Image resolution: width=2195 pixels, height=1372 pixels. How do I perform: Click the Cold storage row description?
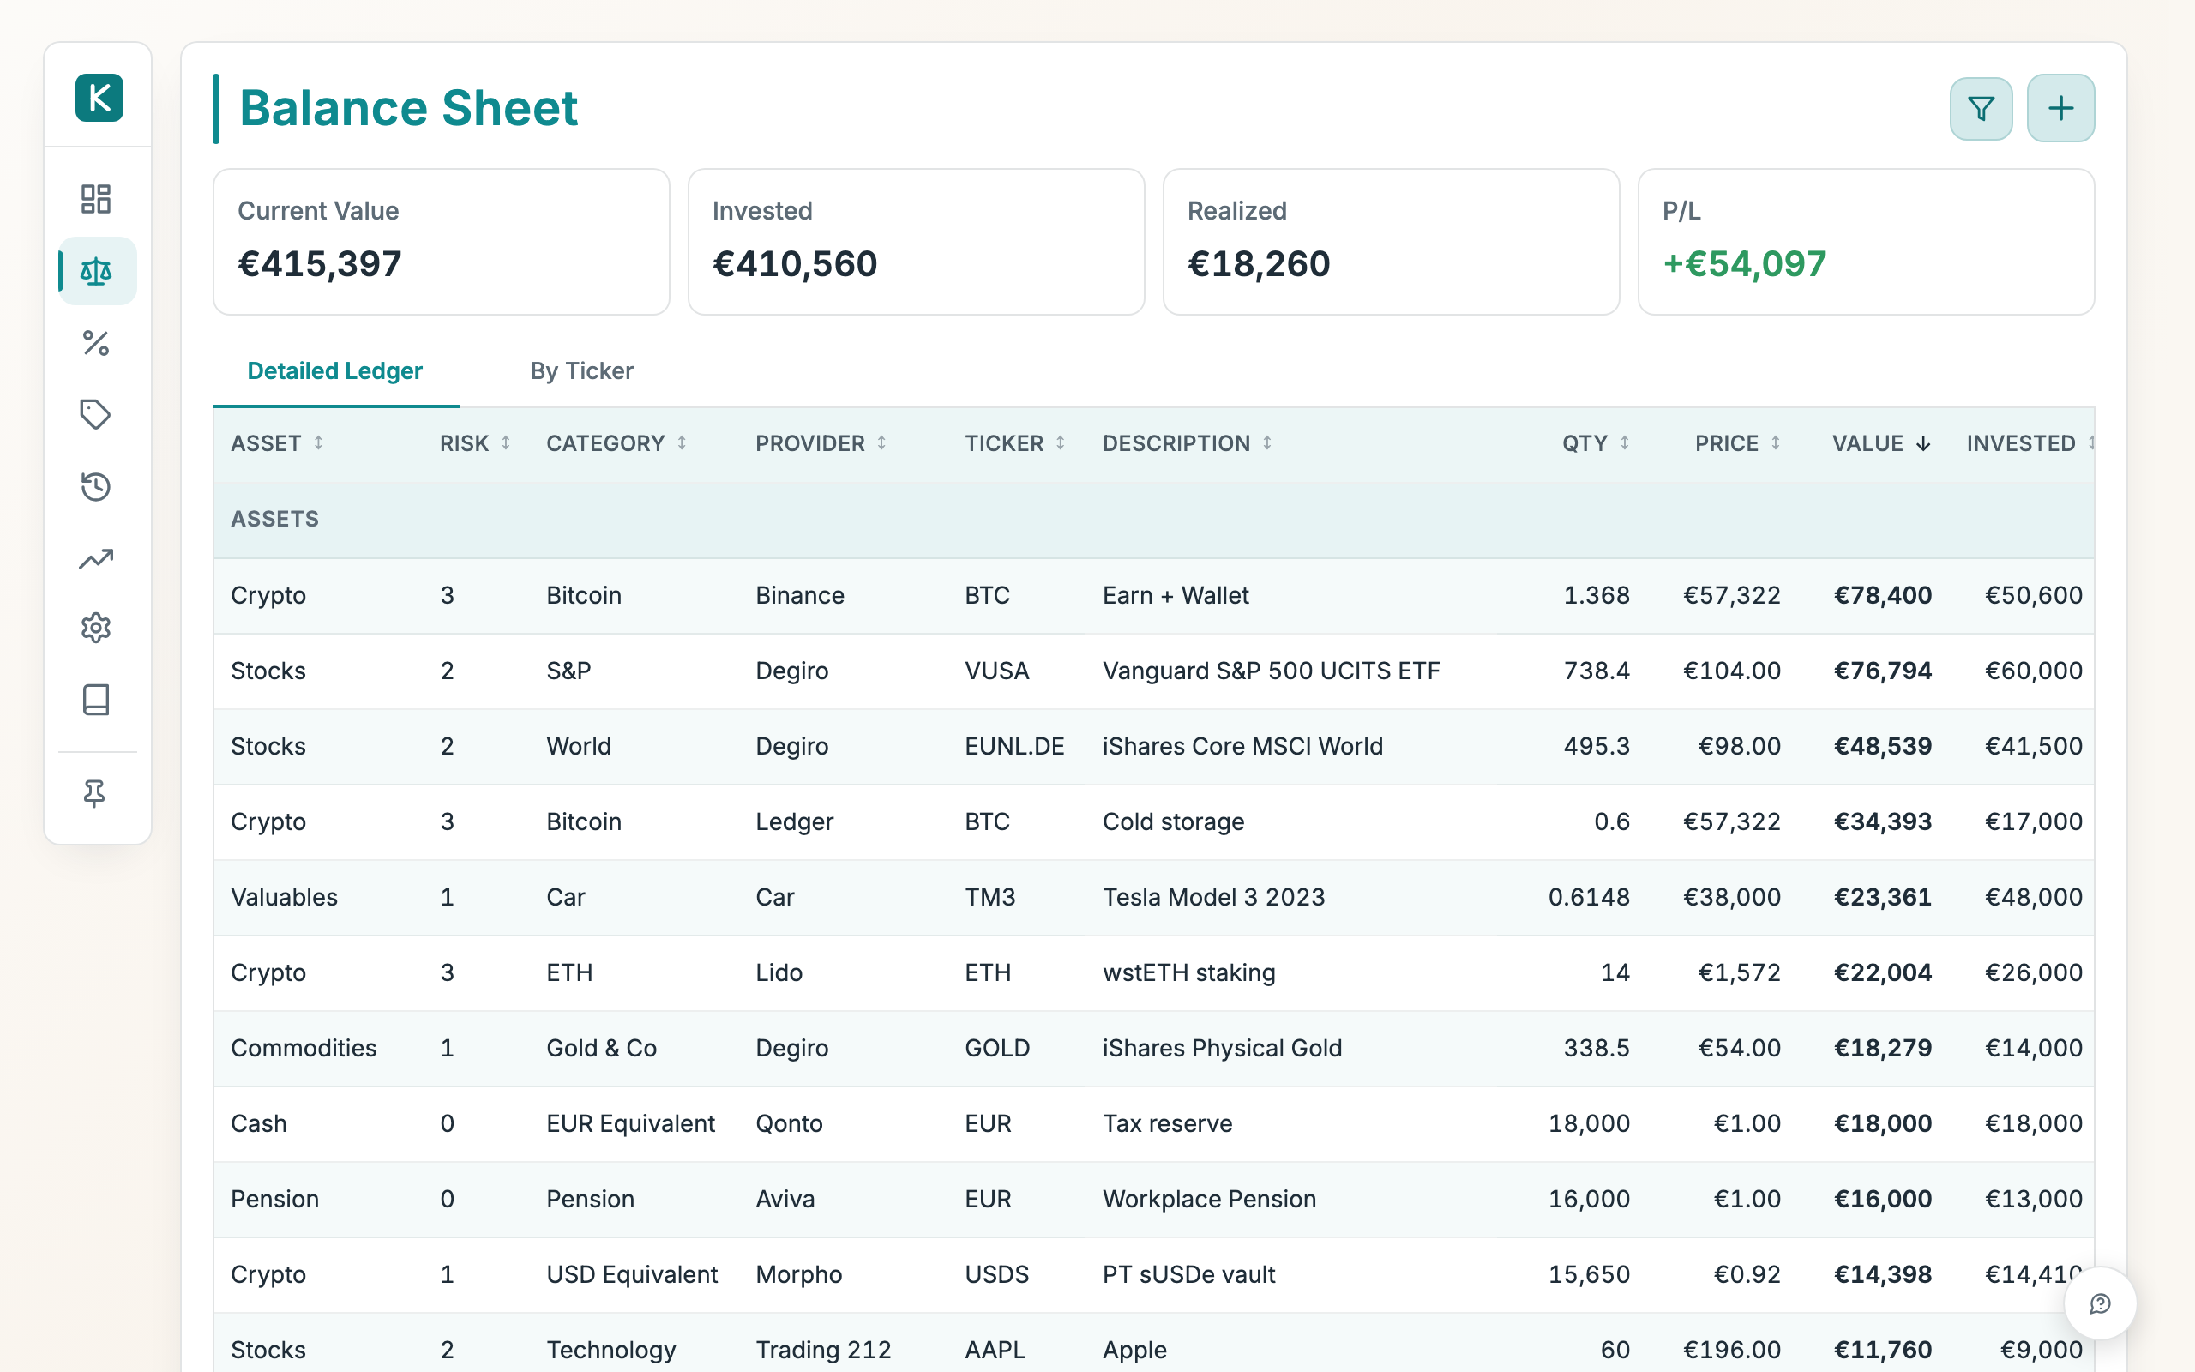click(x=1173, y=821)
